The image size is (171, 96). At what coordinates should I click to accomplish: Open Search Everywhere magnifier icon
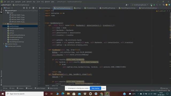coord(164,5)
